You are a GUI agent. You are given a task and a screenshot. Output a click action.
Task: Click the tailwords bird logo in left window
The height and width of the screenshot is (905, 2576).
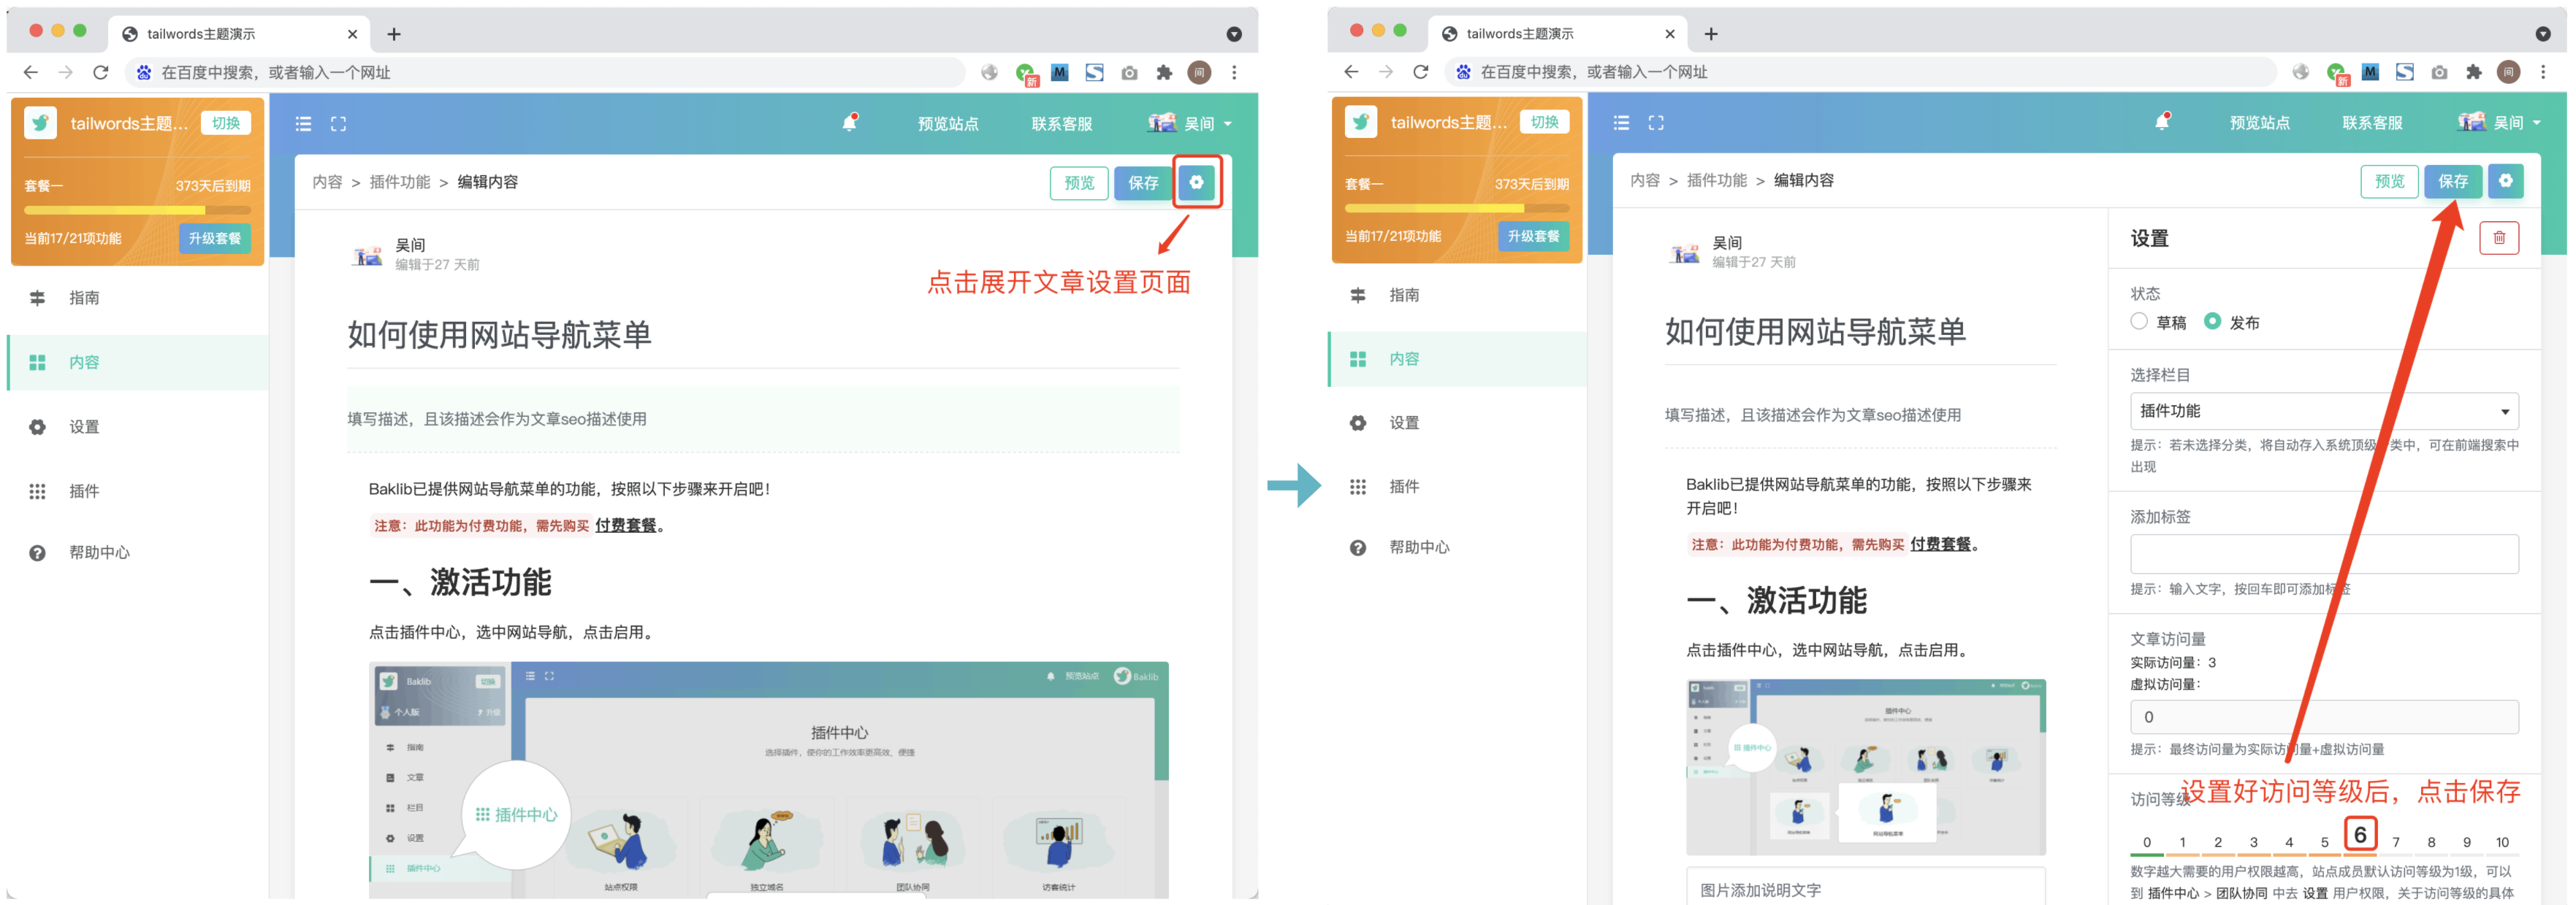click(x=40, y=123)
